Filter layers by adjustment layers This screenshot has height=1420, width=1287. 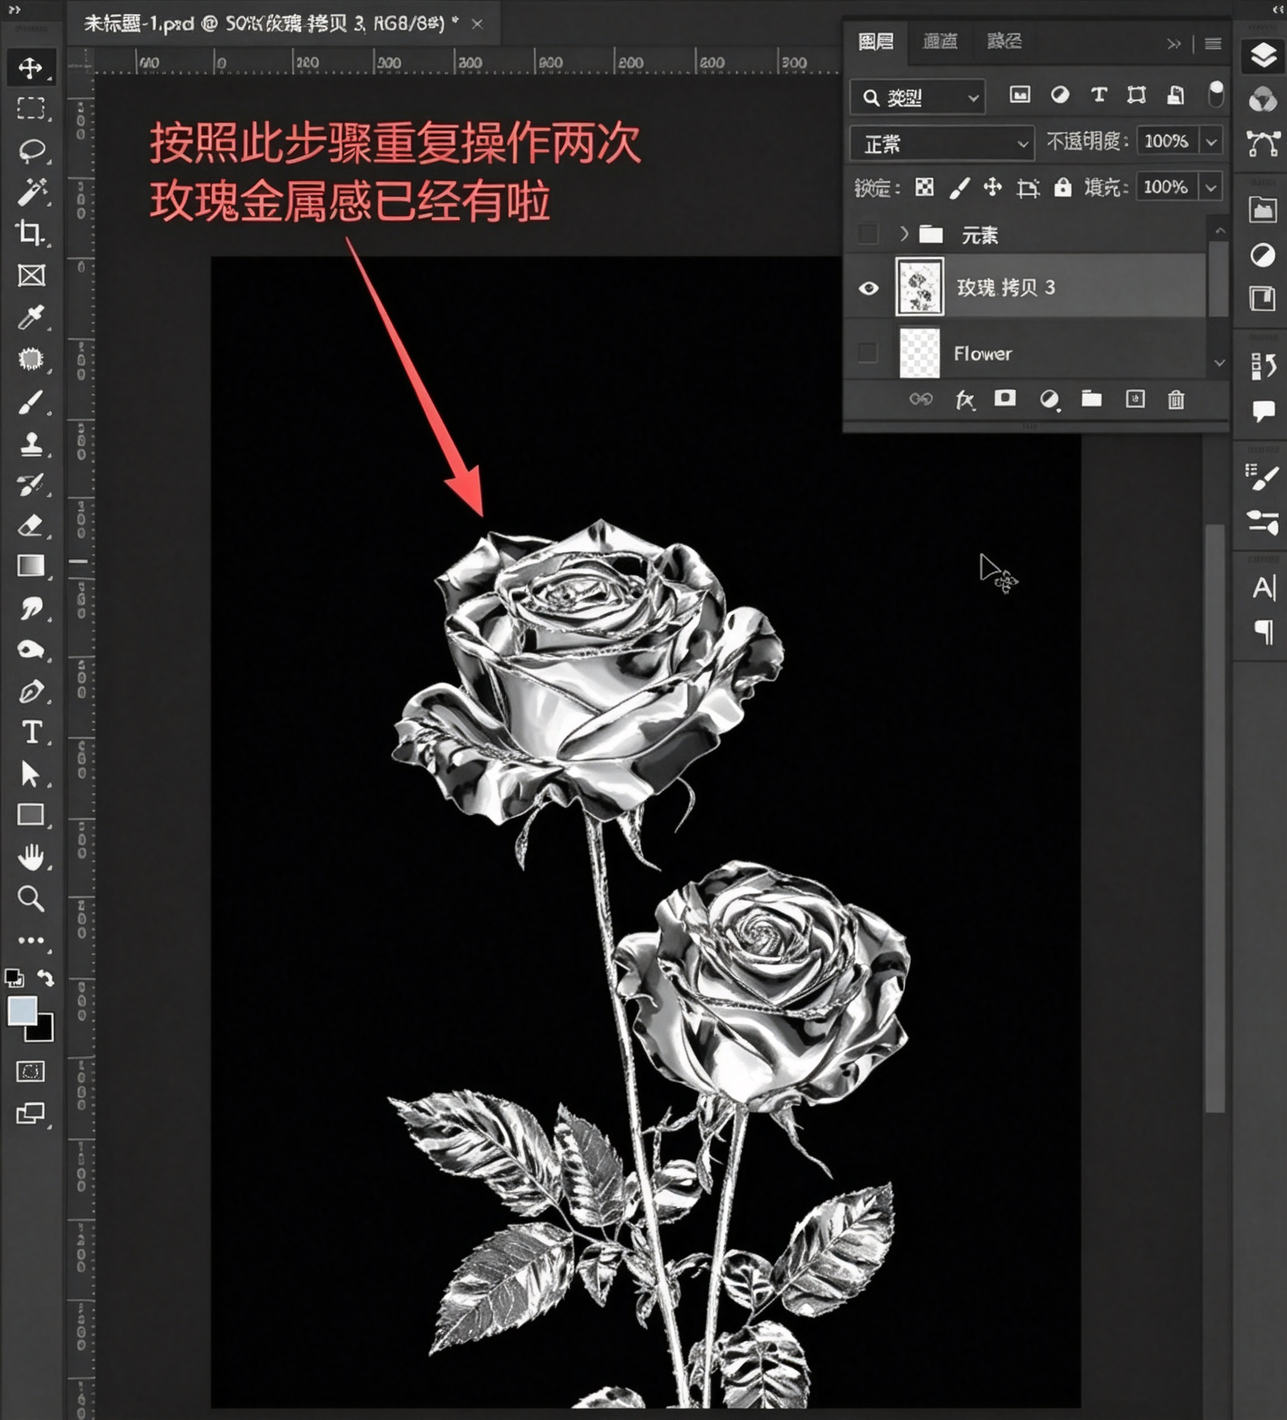point(1060,94)
